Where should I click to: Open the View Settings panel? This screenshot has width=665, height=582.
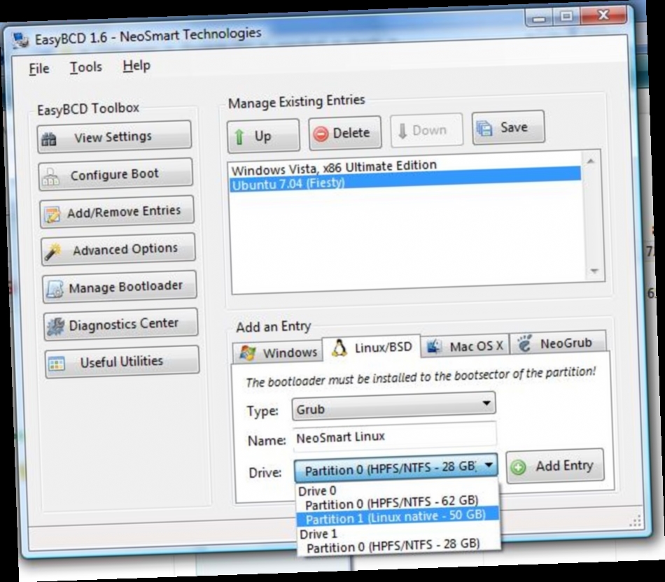pos(115,137)
